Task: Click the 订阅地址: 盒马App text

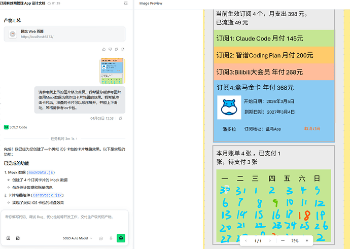Action: pyautogui.click(x=263, y=129)
